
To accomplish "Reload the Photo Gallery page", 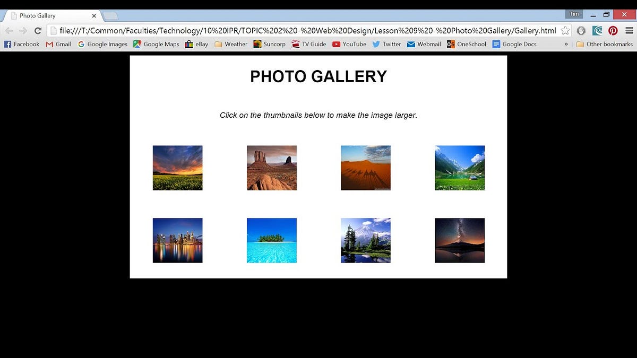I will click(x=37, y=30).
